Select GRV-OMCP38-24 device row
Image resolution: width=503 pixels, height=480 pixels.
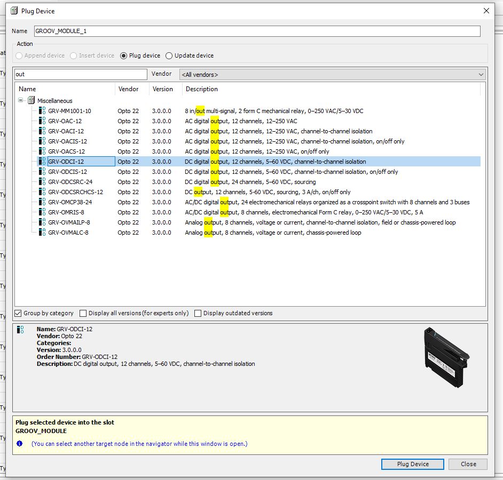point(259,202)
